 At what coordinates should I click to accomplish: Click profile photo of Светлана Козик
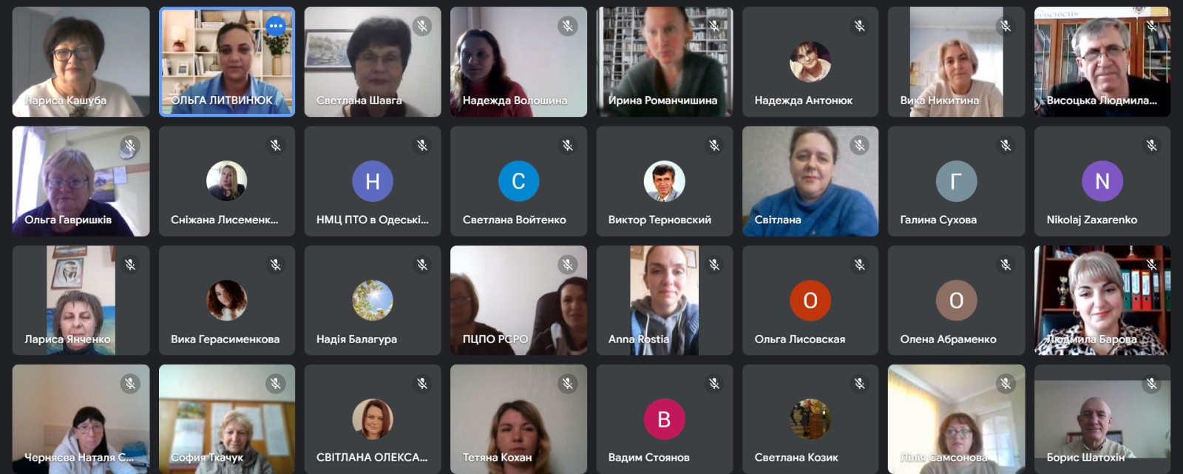pyautogui.click(x=810, y=419)
